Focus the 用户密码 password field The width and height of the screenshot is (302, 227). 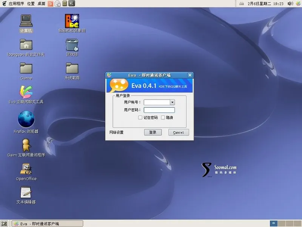159,110
